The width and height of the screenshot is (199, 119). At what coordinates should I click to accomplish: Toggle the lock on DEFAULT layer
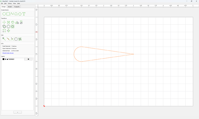point(7,59)
